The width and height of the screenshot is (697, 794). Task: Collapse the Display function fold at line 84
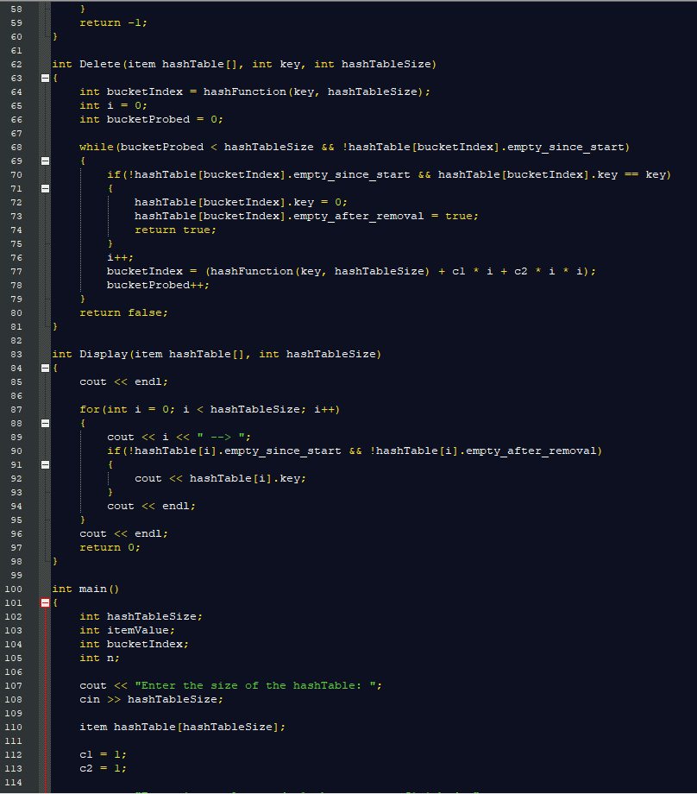[x=45, y=369]
